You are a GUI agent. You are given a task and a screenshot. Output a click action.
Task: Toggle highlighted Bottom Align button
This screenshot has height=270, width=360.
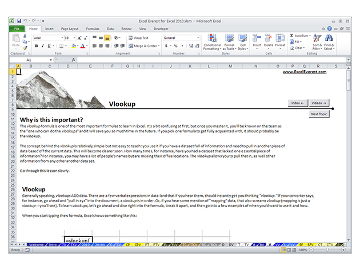pyautogui.click(x=107, y=38)
